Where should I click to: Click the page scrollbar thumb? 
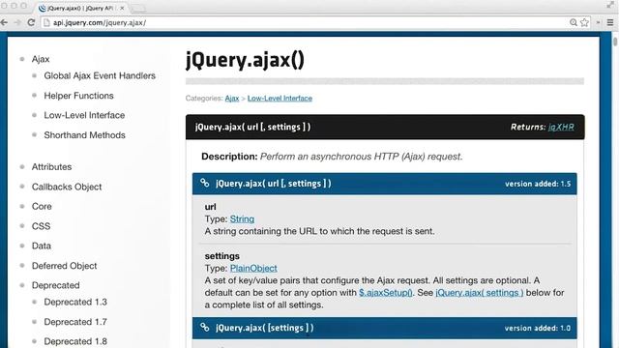click(x=615, y=41)
